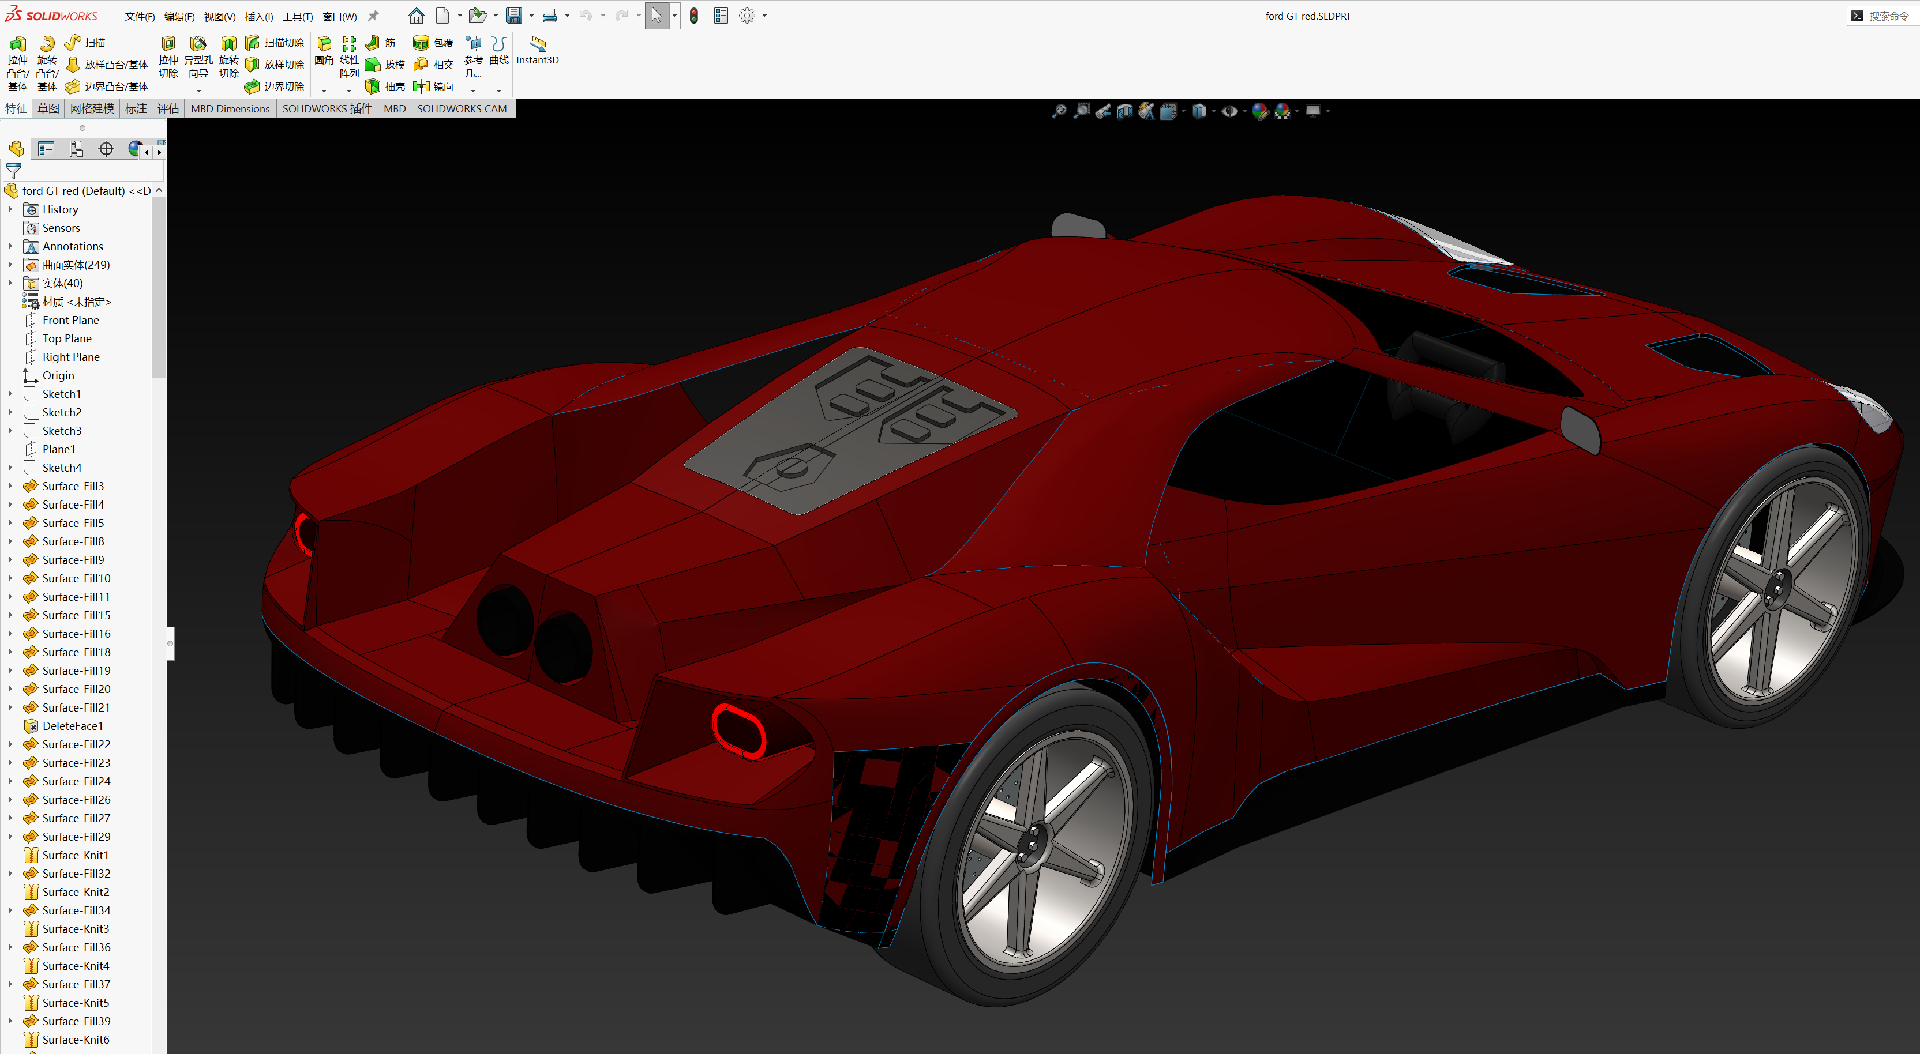This screenshot has width=1920, height=1054.
Task: Toggle the feature tree filter icon
Action: [x=13, y=171]
